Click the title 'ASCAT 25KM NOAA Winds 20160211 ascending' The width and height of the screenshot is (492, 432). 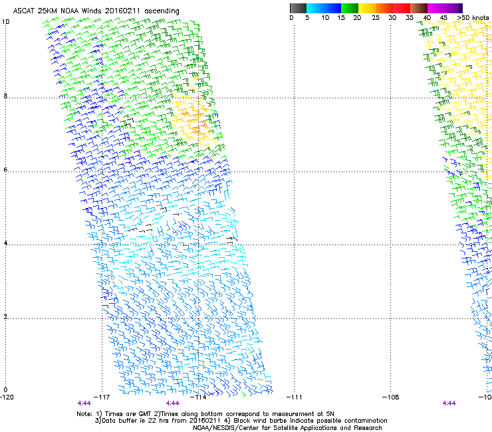[96, 11]
